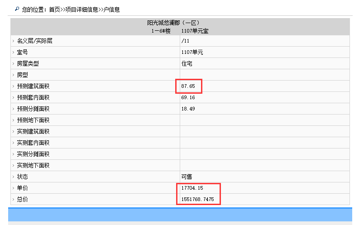Select the header title 阳光城悠澜郡（一区）
The image size is (359, 225).
pos(173,23)
